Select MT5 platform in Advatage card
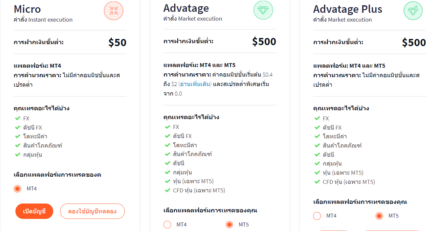The width and height of the screenshot is (438, 231). pyautogui.click(x=230, y=224)
